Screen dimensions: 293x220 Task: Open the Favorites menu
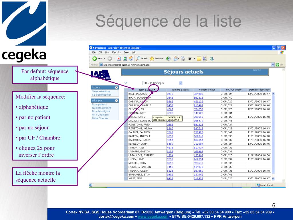(x=117, y=52)
